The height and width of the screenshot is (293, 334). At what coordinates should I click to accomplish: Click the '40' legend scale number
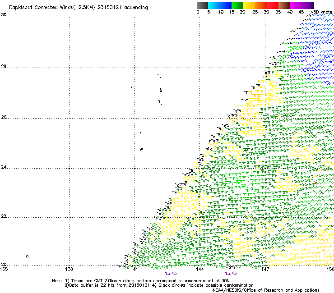point(290,12)
